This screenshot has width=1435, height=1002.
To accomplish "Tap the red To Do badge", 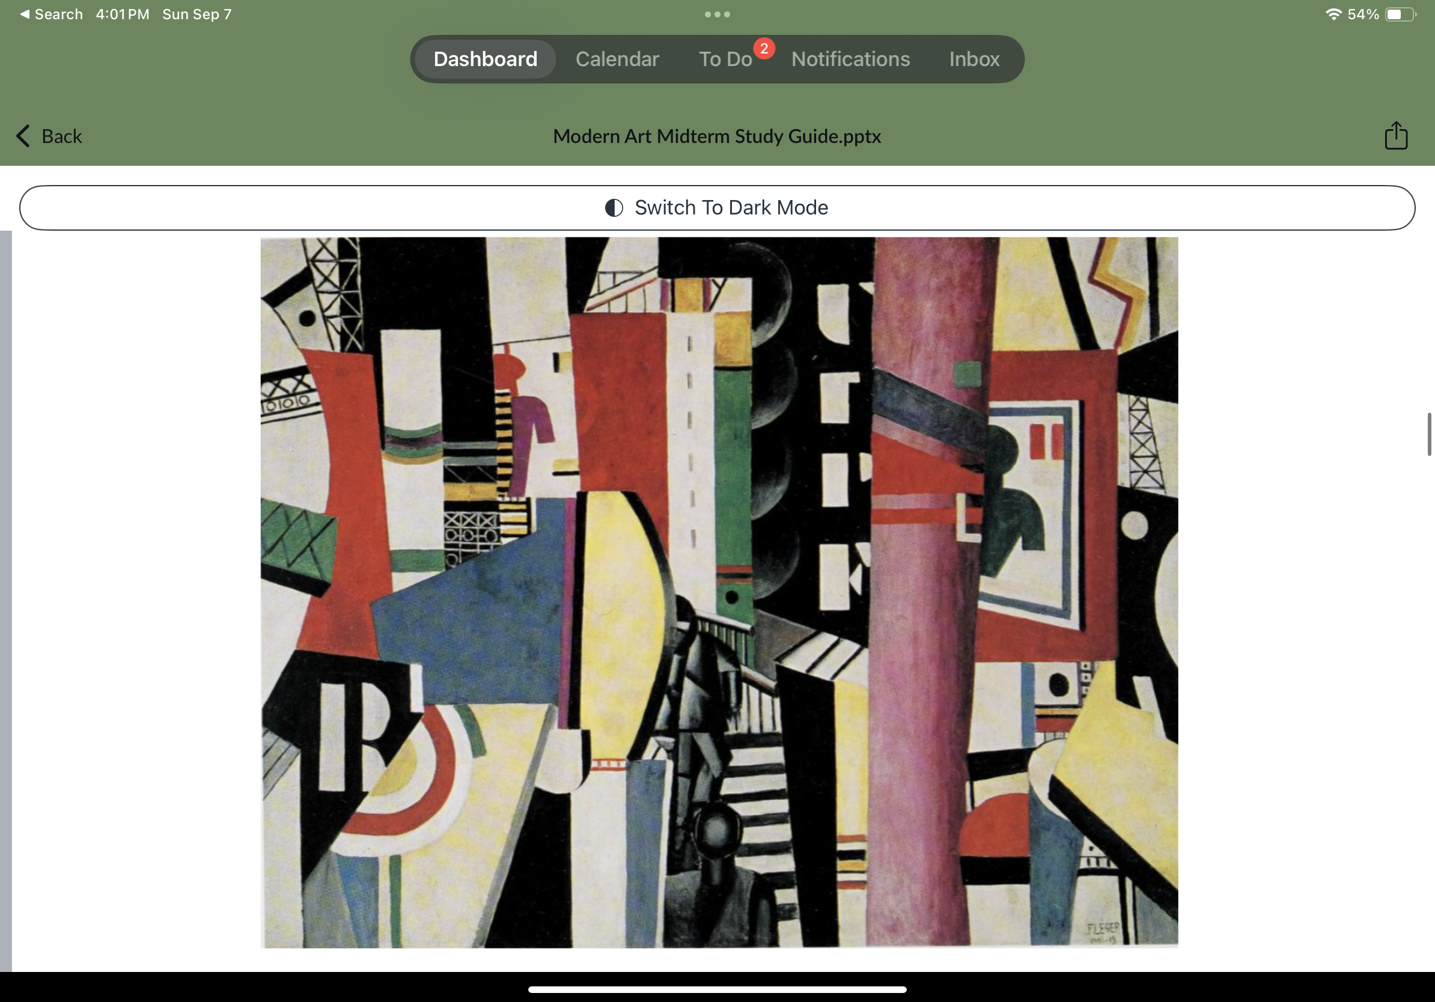I will coord(764,48).
